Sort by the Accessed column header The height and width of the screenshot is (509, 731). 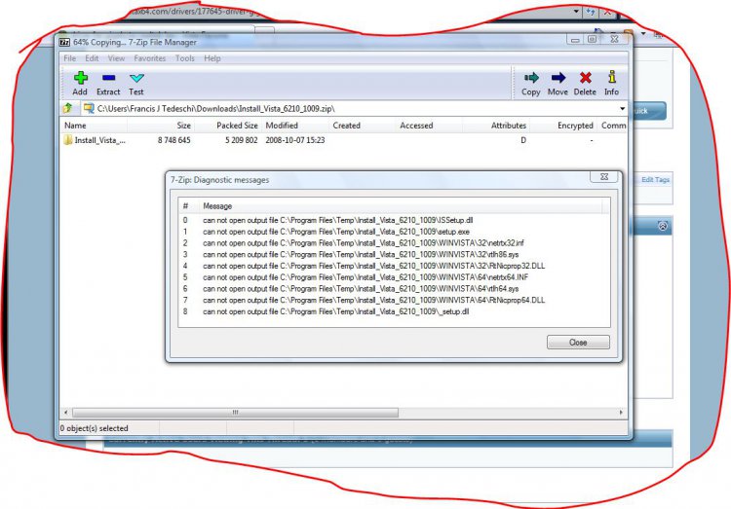(x=430, y=126)
